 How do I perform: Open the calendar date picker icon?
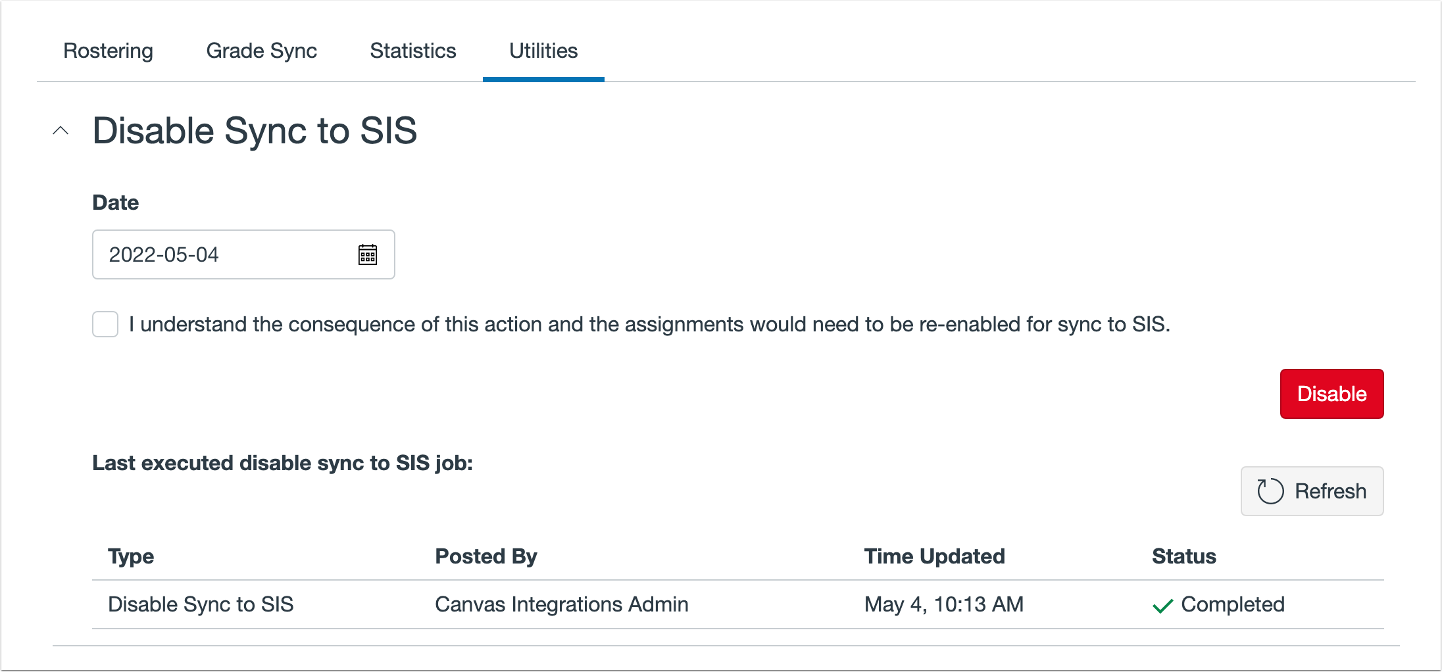coord(368,254)
